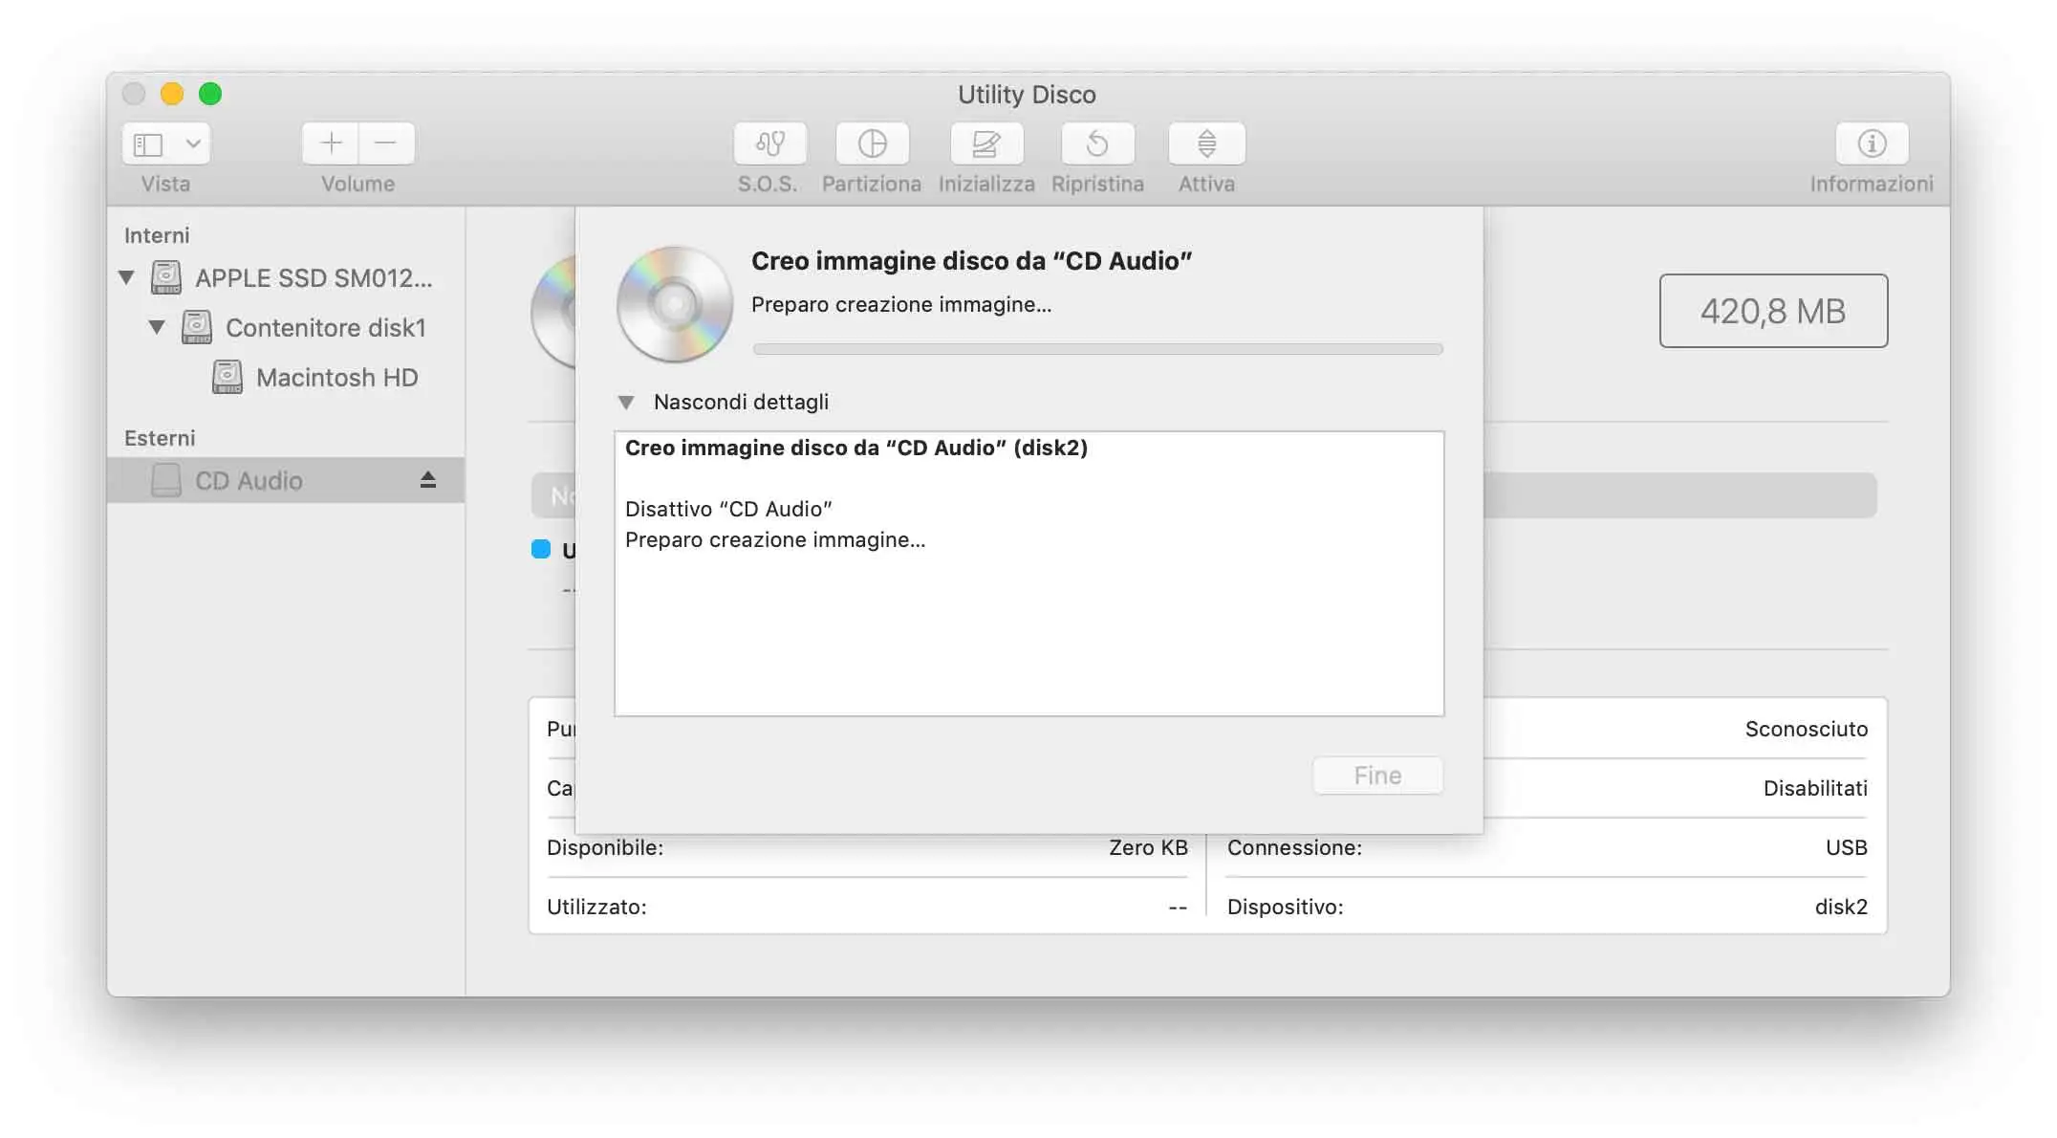Select the Partiziona toolbar icon
The width and height of the screenshot is (2057, 1138).
(871, 144)
